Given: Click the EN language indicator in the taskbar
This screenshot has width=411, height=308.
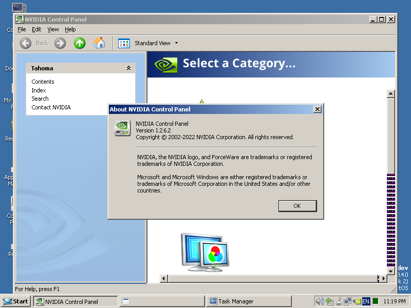Looking at the screenshot, I should pyautogui.click(x=366, y=301).
